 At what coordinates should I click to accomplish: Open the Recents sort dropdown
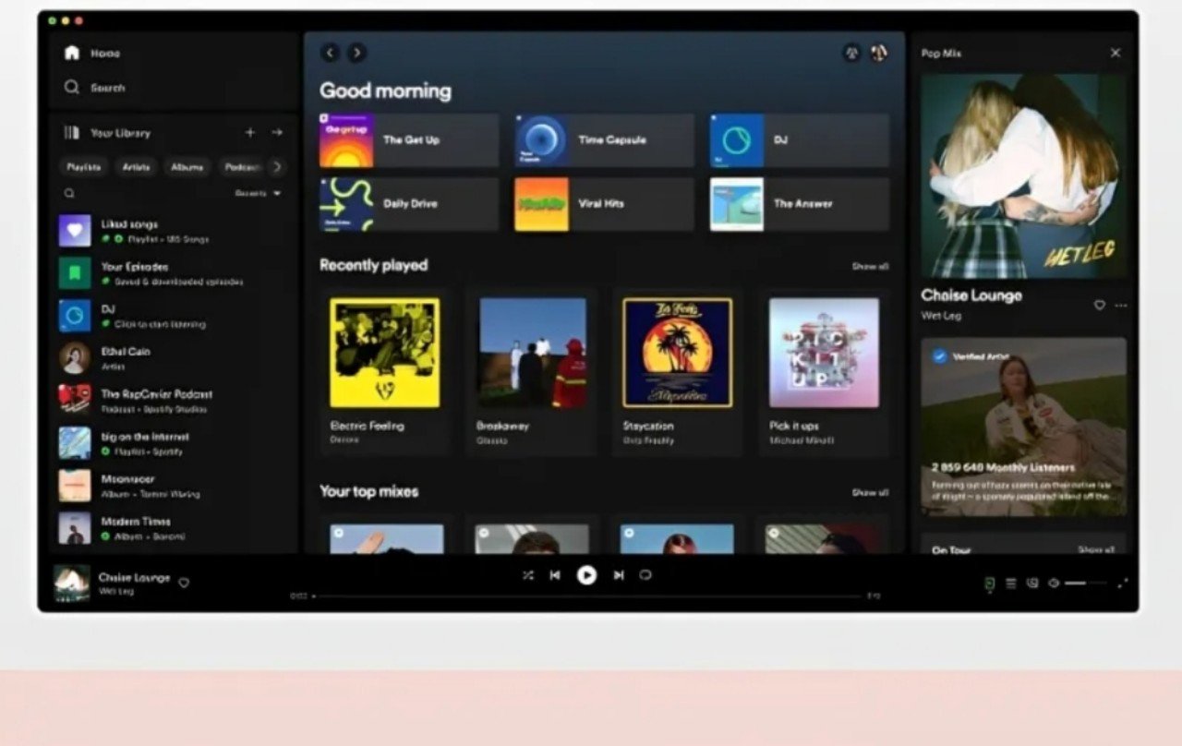pyautogui.click(x=258, y=194)
